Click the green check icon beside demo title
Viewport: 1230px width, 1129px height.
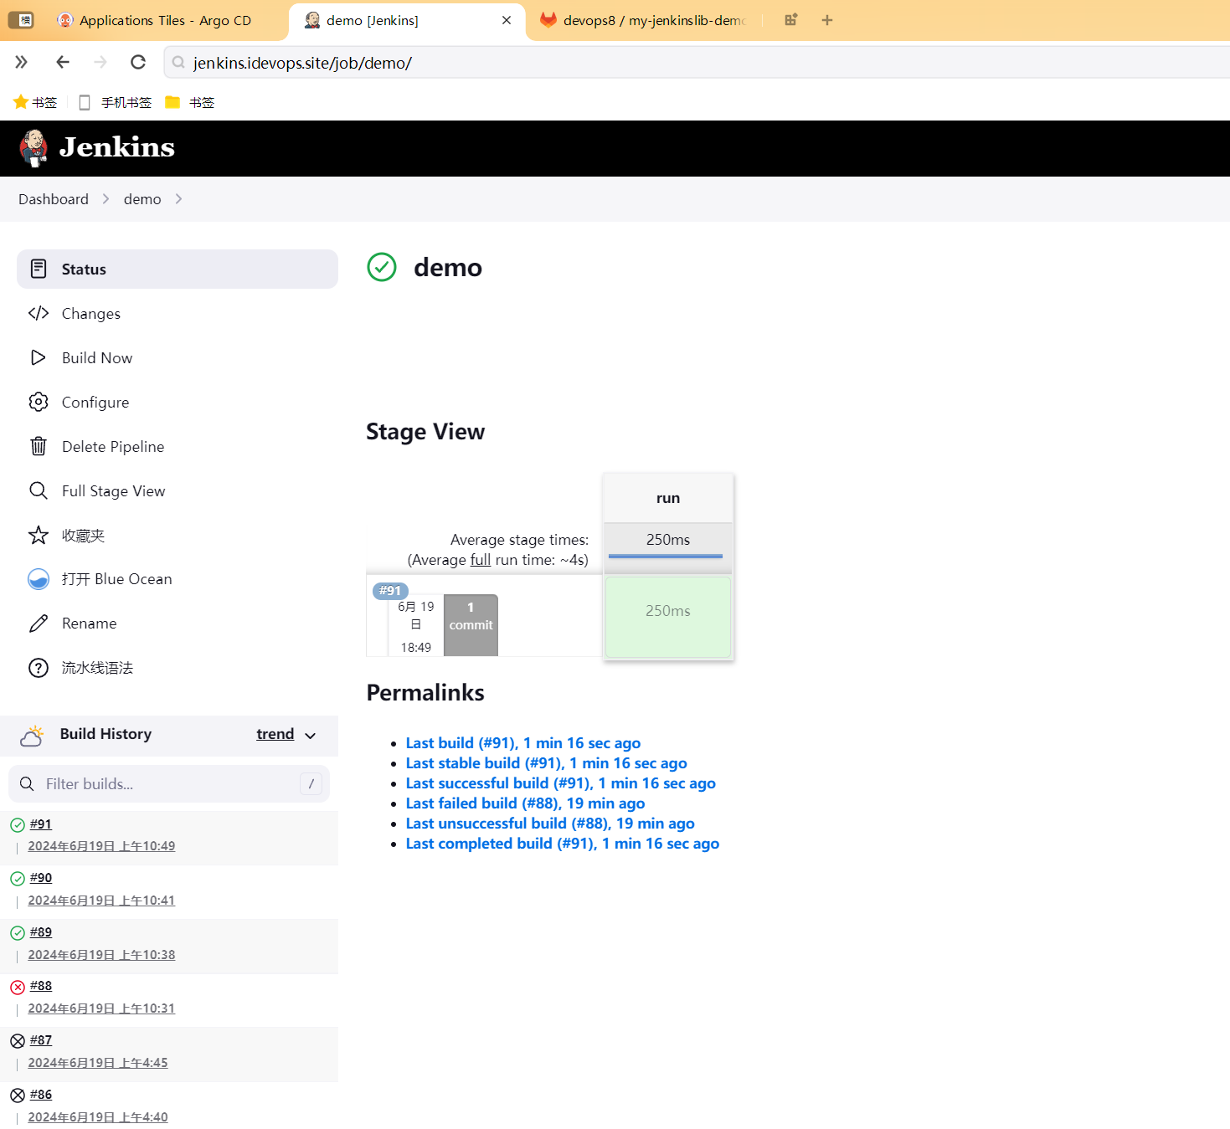382,267
